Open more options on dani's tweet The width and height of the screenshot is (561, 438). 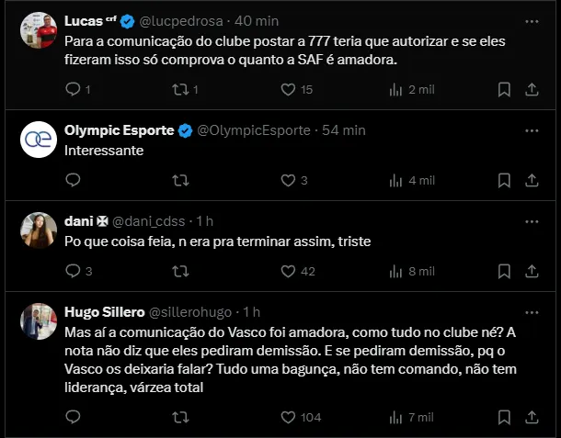point(532,221)
